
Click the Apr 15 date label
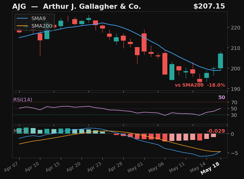(x=53, y=167)
